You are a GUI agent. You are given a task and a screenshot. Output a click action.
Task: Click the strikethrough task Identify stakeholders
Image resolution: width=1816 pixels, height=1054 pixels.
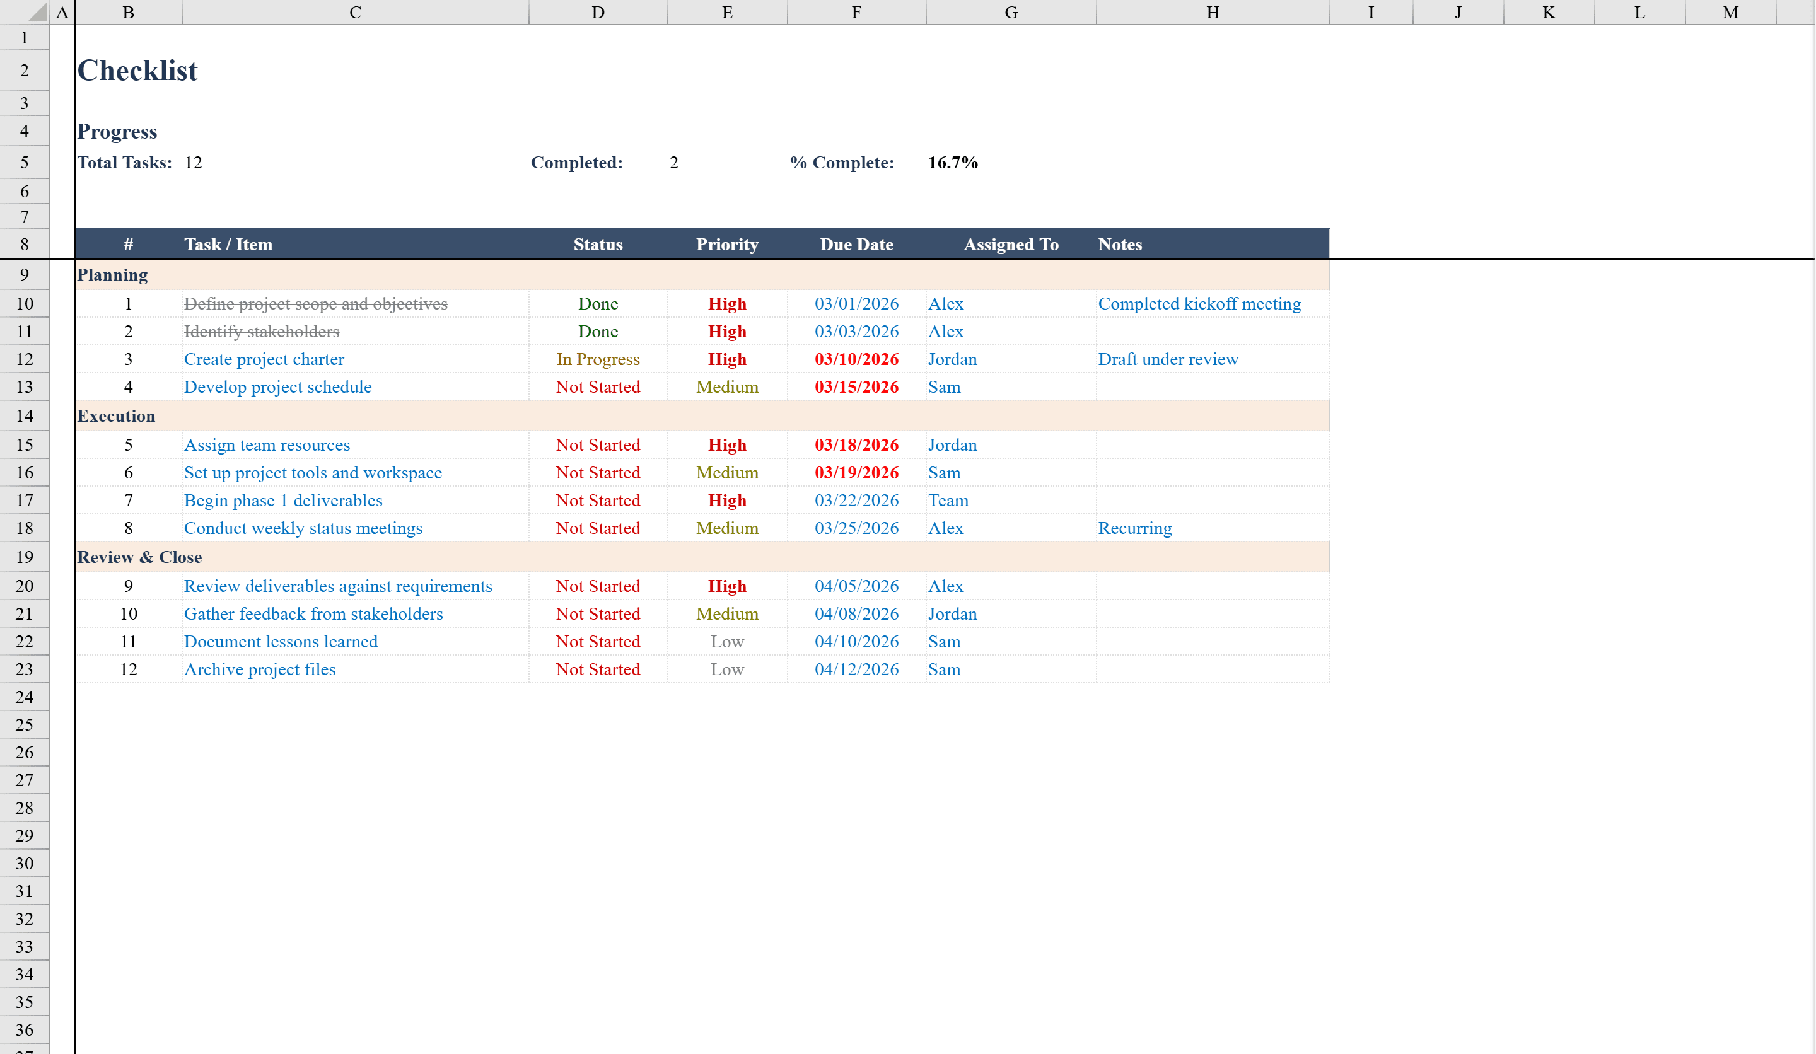[x=261, y=332]
